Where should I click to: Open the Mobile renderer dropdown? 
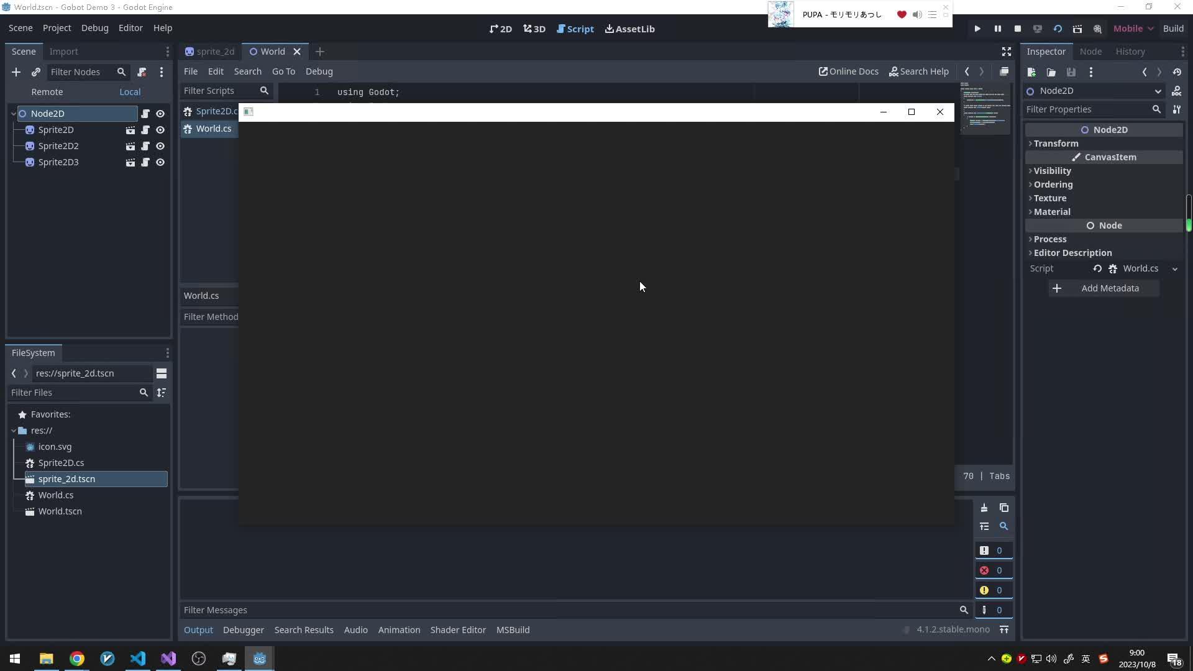[1132, 29]
